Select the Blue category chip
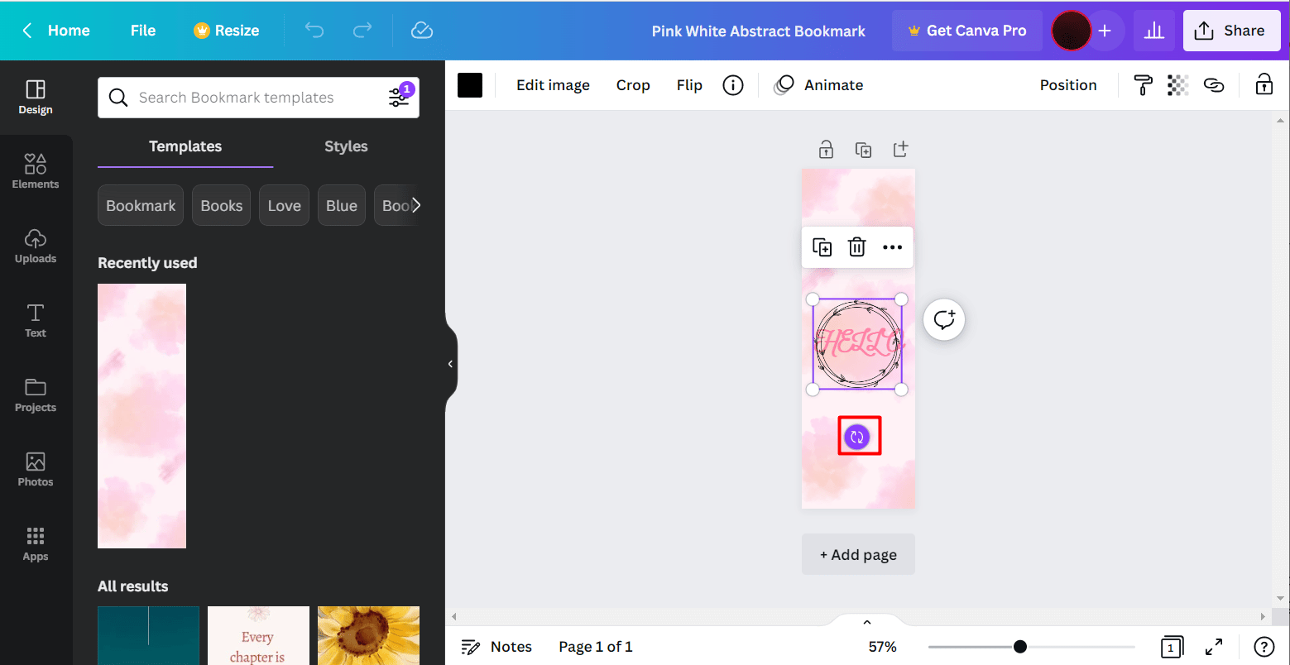Image resolution: width=1290 pixels, height=665 pixels. pyautogui.click(x=342, y=206)
